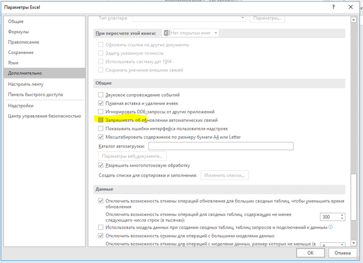Open the Общие category in the sidebar

(x=44, y=21)
